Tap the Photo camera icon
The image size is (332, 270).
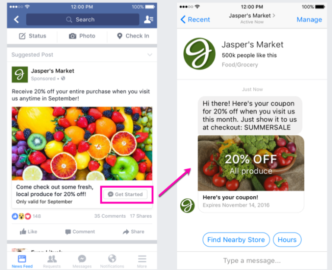coord(73,36)
